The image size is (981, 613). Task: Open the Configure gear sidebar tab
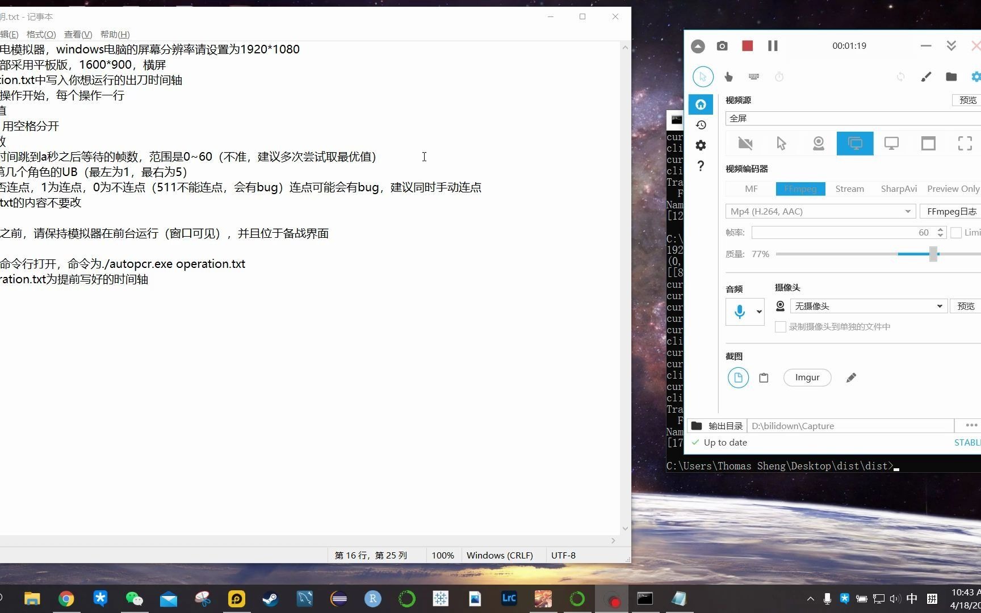pos(701,145)
